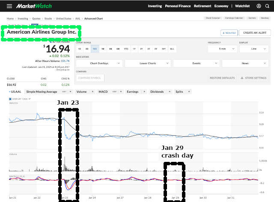The height and width of the screenshot is (202, 274).
Task: Open the Display Line dropdown
Action: (x=254, y=49)
